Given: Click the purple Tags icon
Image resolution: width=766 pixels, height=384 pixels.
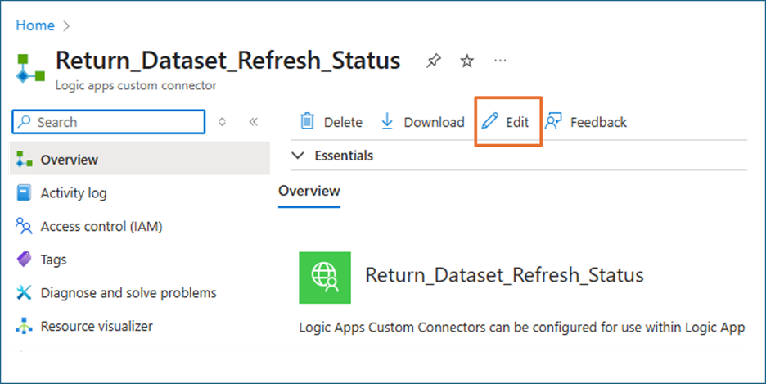Looking at the screenshot, I should (x=24, y=259).
